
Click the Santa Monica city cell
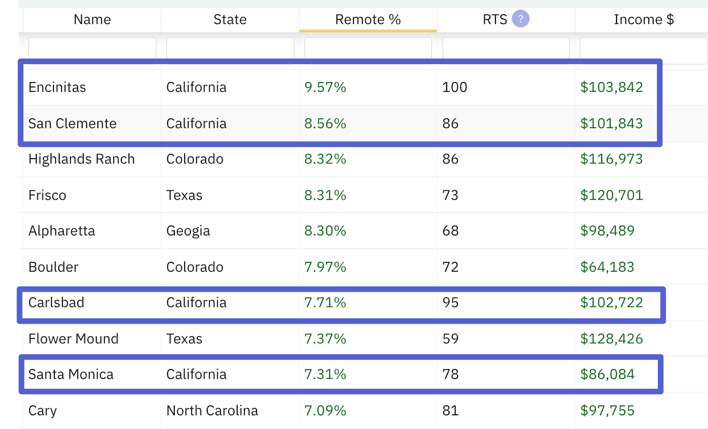(71, 375)
